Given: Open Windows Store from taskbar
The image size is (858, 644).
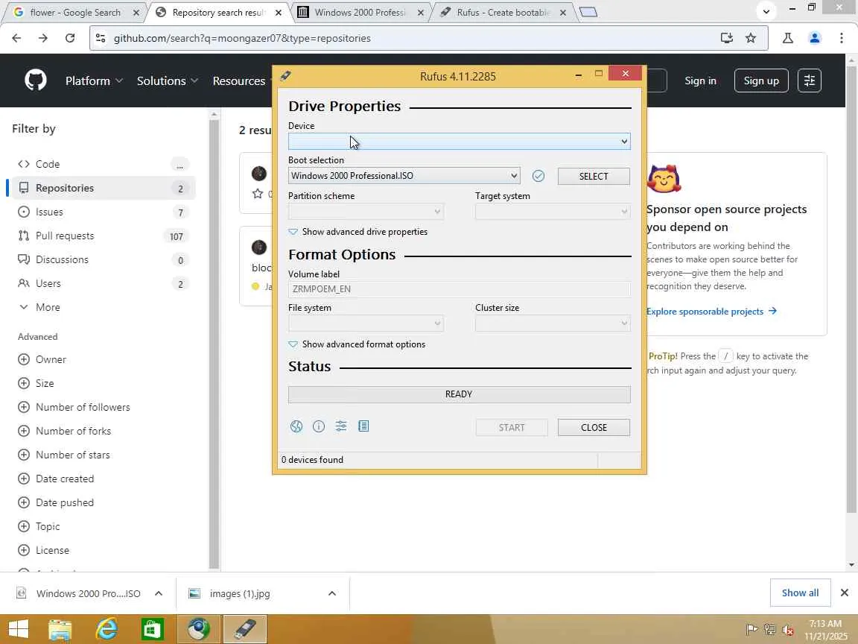Looking at the screenshot, I should pyautogui.click(x=152, y=629).
